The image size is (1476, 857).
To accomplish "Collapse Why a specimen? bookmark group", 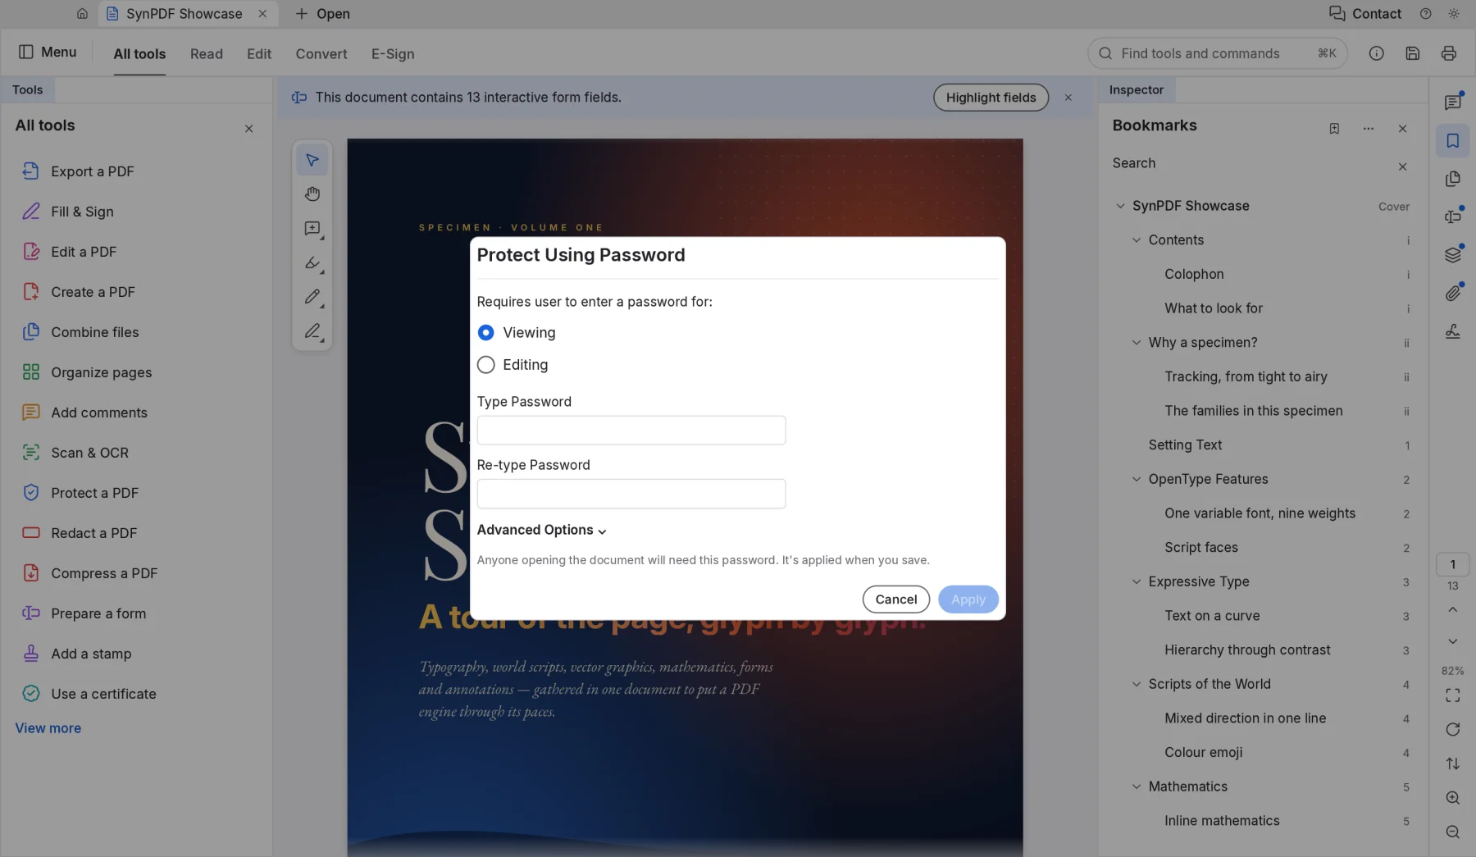I will pos(1137,343).
